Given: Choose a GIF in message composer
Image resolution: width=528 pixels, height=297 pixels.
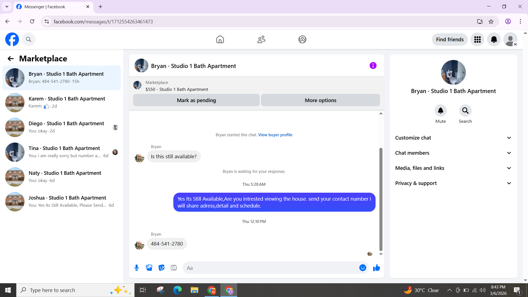Looking at the screenshot, I should (x=174, y=268).
